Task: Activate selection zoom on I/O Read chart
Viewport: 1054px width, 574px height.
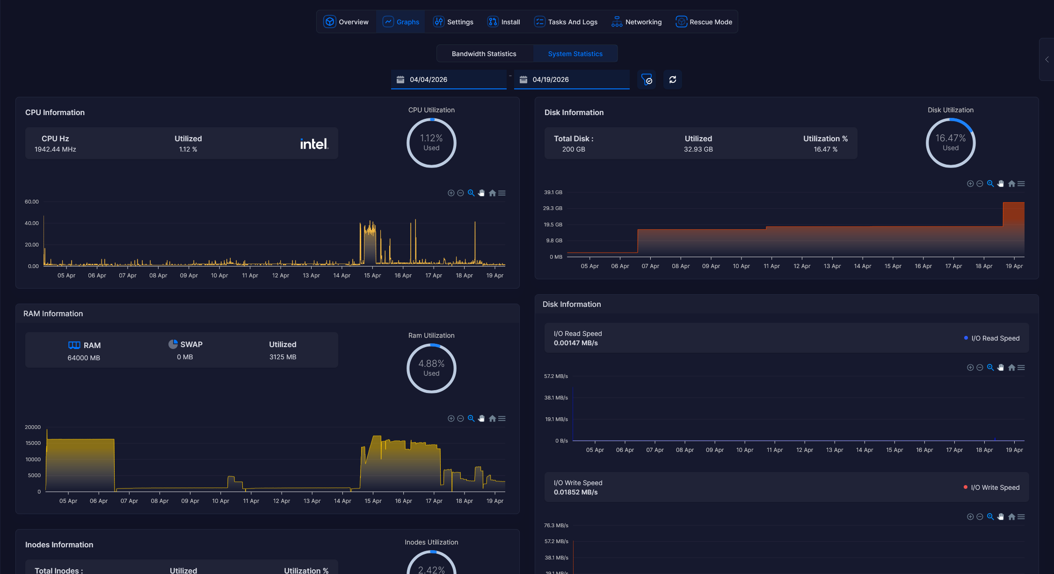Action: point(990,368)
